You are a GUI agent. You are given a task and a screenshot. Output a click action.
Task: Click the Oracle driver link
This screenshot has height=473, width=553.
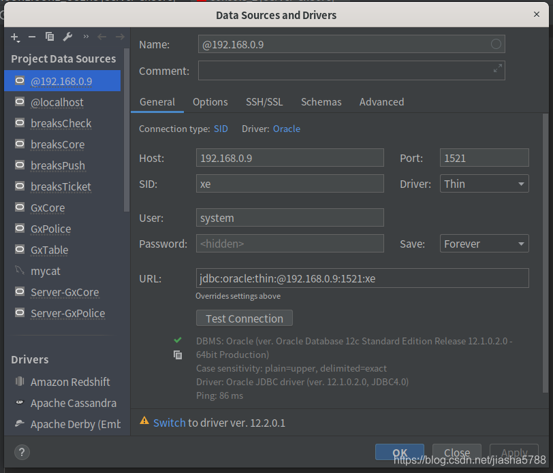click(x=287, y=129)
